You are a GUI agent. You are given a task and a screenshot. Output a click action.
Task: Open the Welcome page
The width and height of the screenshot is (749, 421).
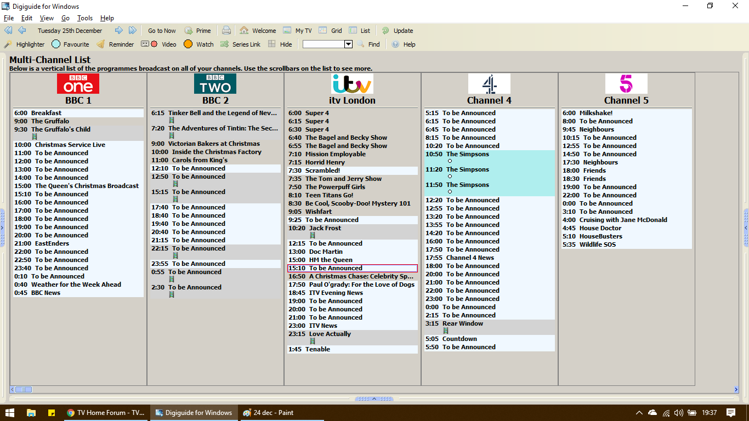coord(258,31)
